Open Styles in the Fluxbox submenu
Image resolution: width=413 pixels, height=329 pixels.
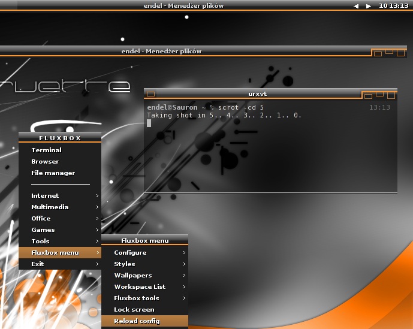tap(144, 264)
